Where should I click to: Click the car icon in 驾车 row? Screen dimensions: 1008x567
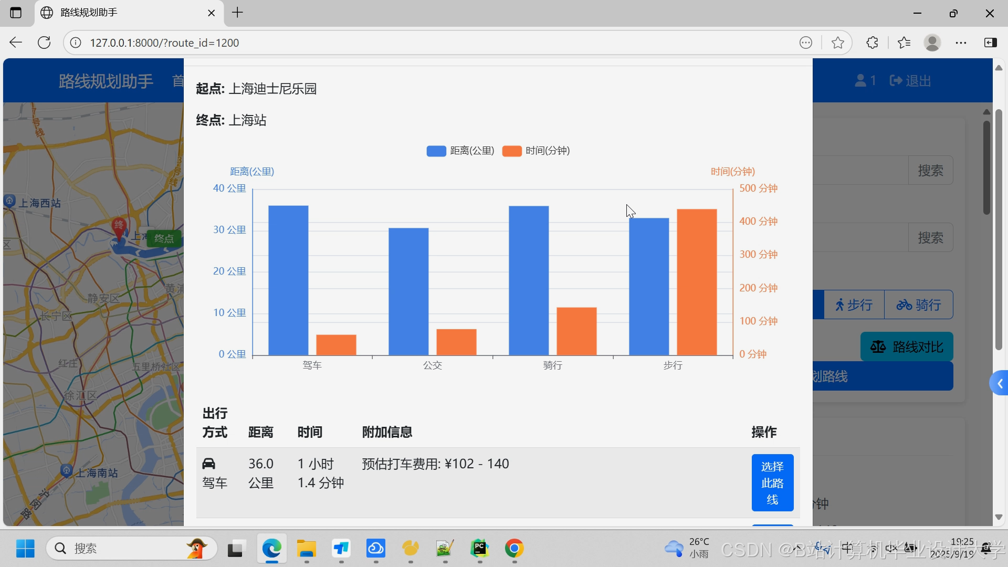[208, 464]
